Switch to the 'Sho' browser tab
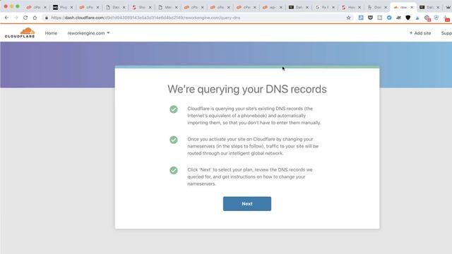Image resolution: width=452 pixels, height=254 pixels. tap(141, 7)
